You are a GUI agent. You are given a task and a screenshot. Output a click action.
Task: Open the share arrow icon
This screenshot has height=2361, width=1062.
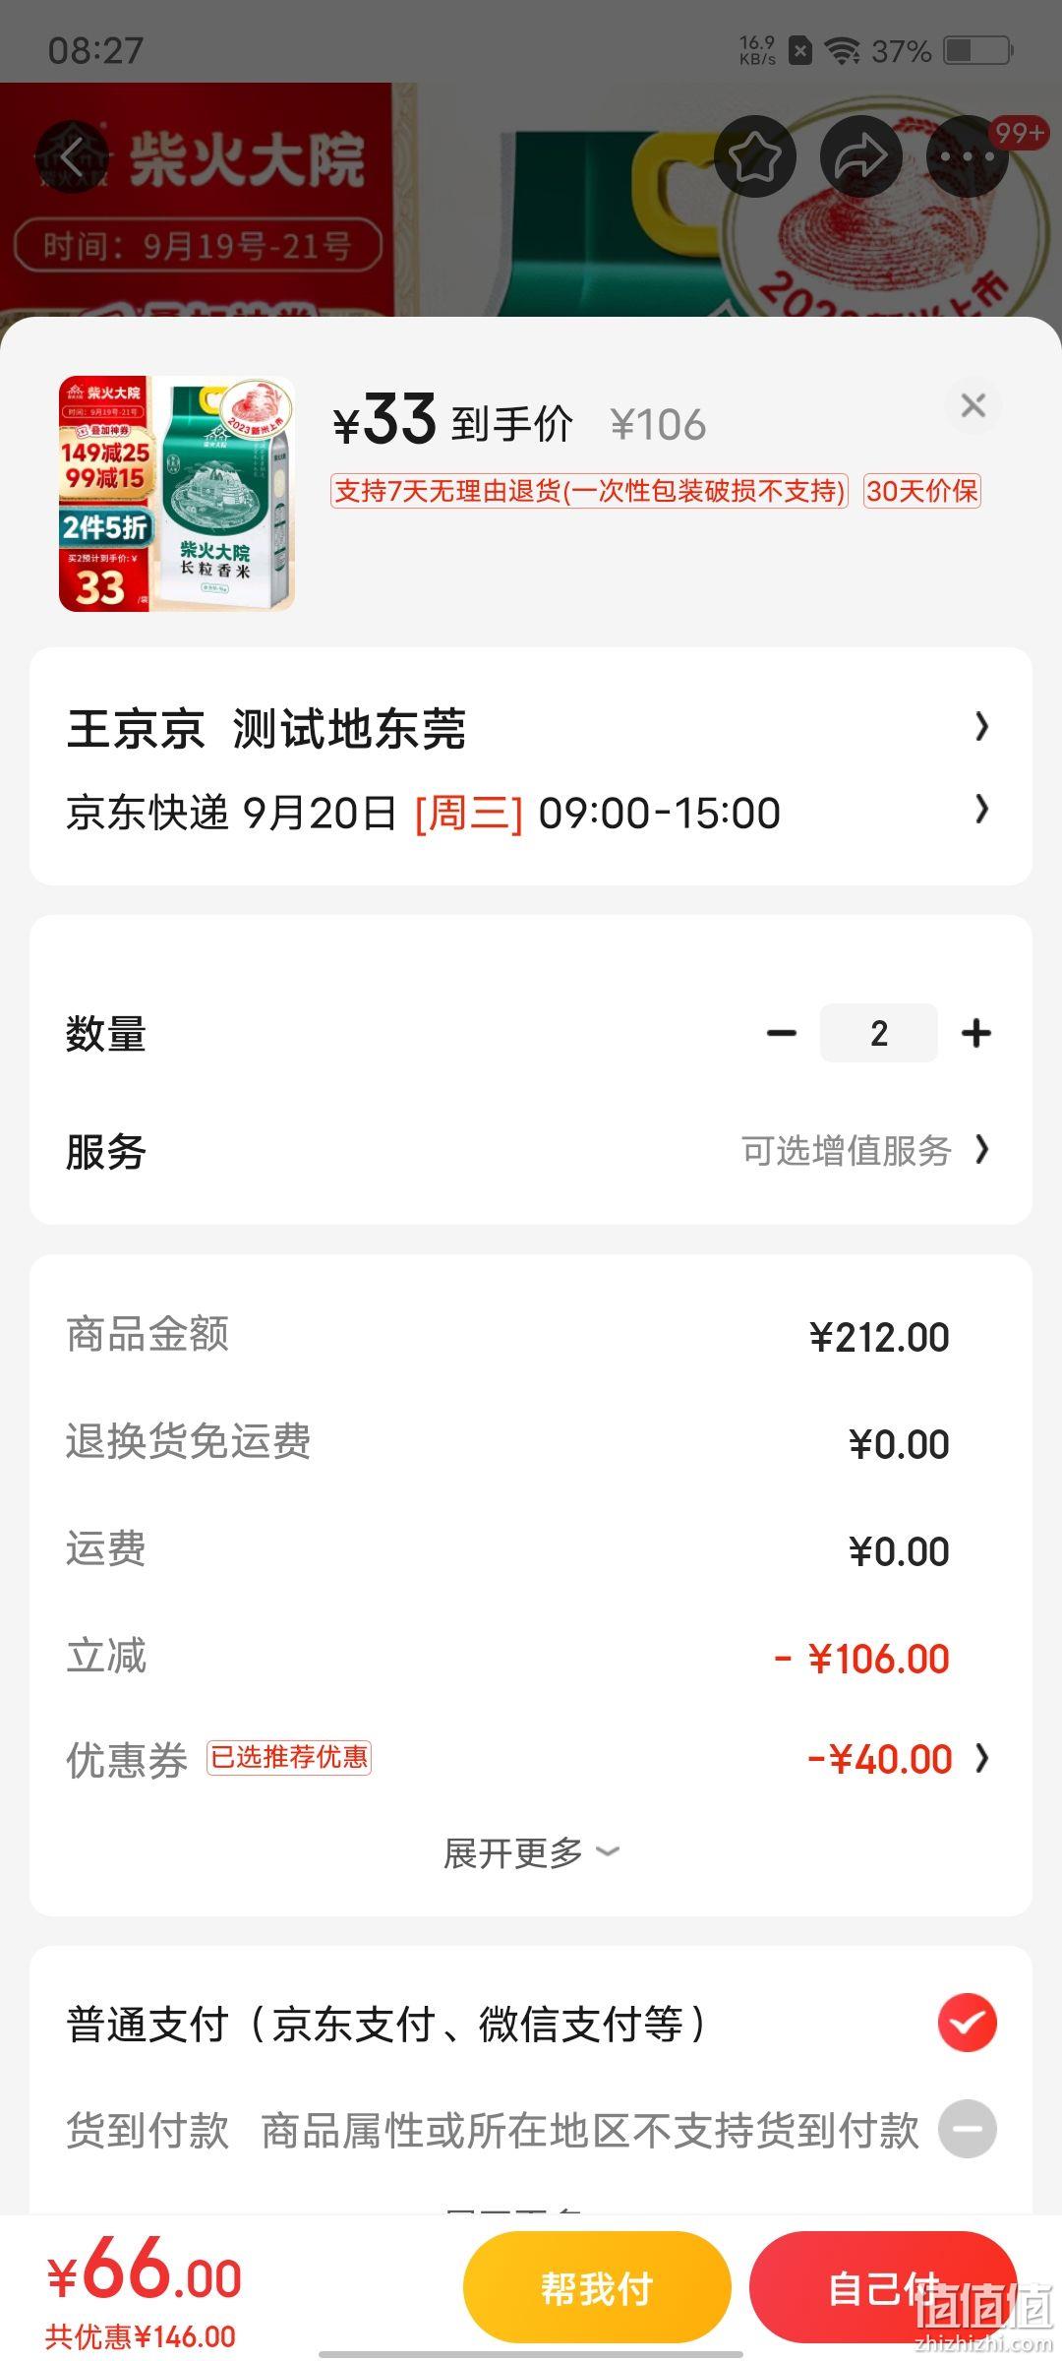(860, 156)
